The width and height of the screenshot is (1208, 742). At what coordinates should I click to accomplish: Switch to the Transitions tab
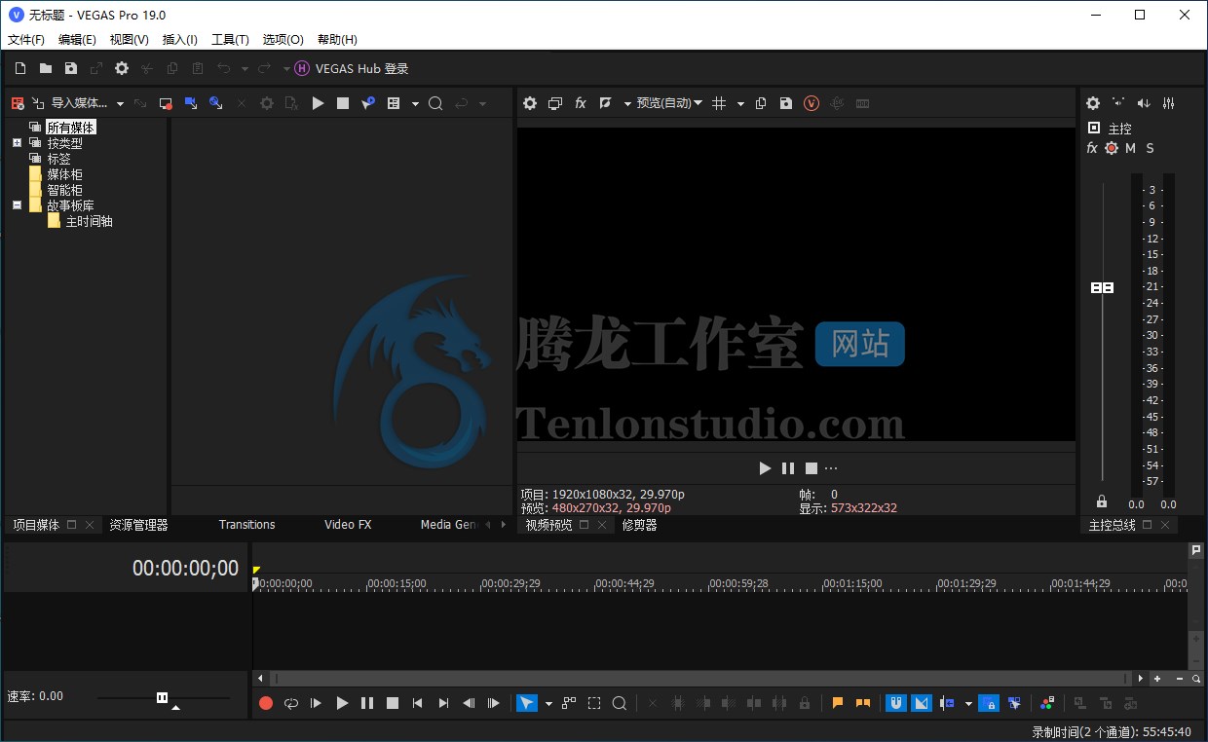[x=247, y=525]
